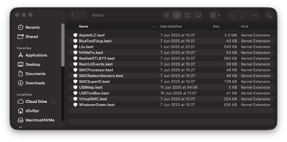The height and width of the screenshot is (142, 287).
Task: Sort by the Kind column header
Action: click(x=244, y=26)
